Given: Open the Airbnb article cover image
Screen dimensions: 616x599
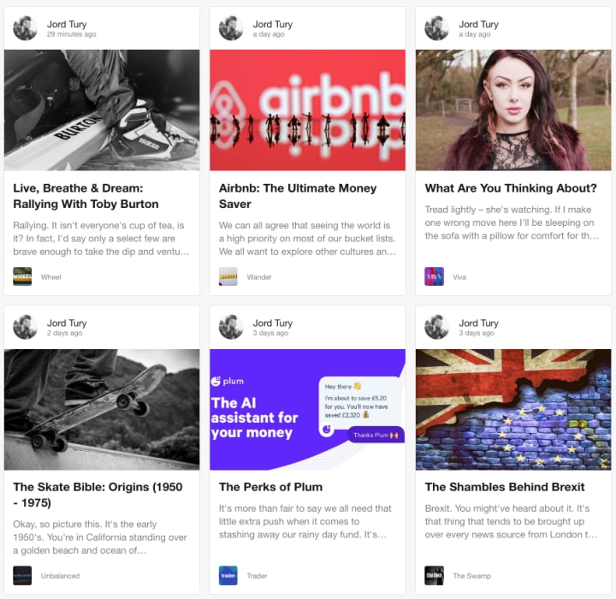Looking at the screenshot, I should pyautogui.click(x=308, y=110).
